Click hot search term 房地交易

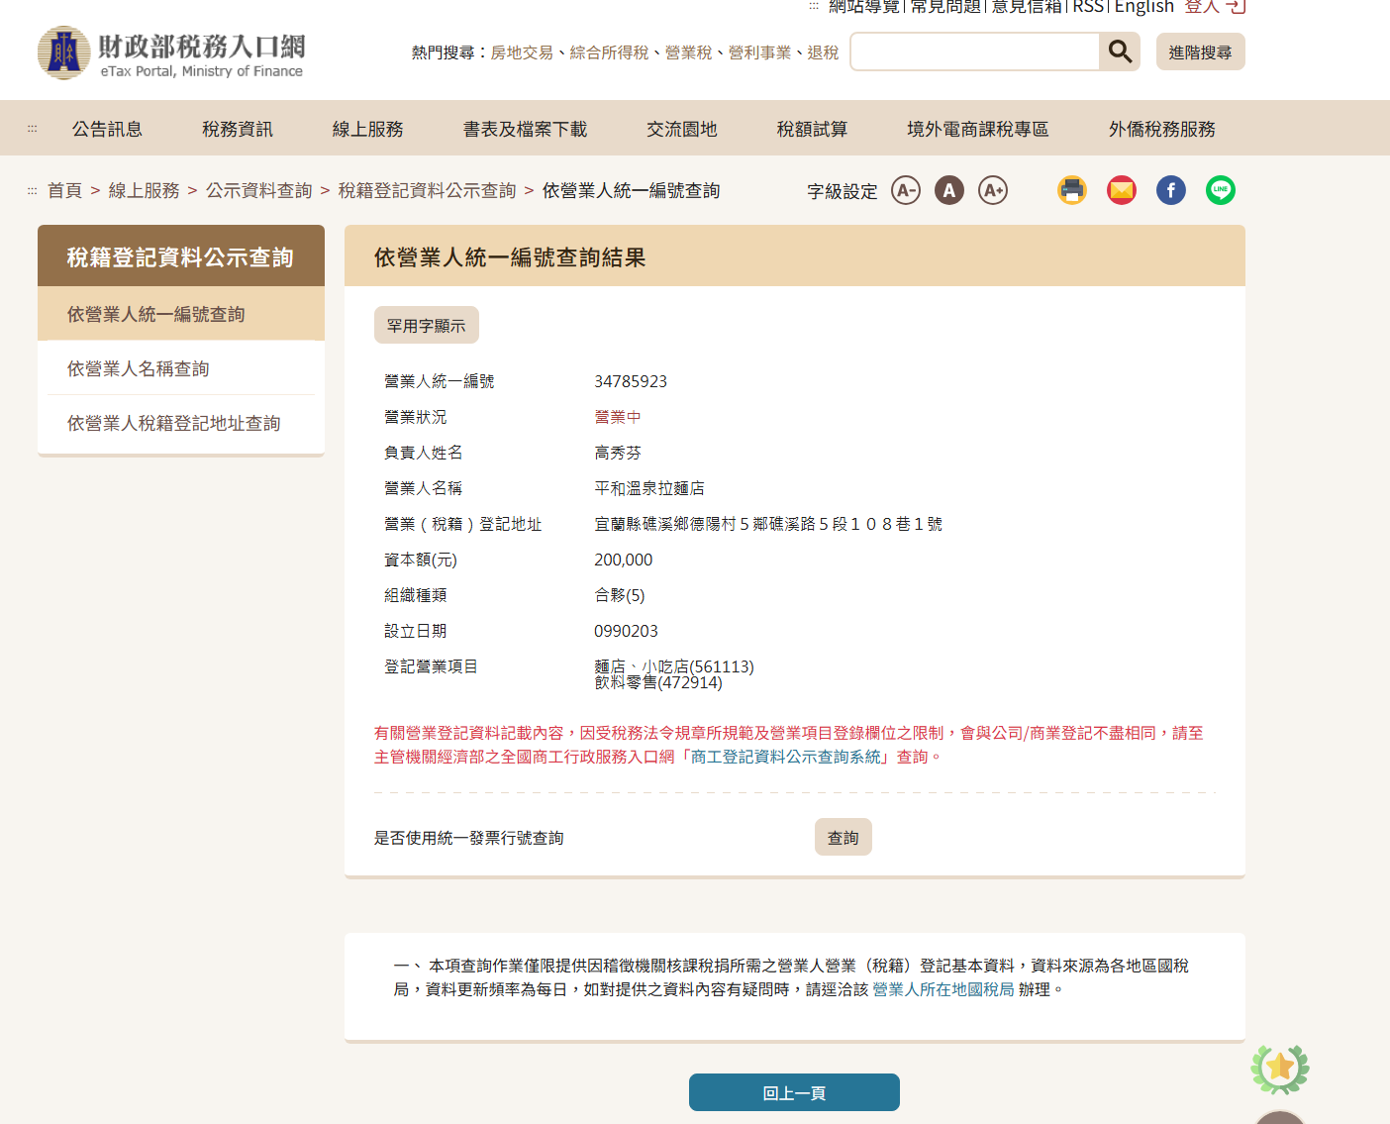[523, 52]
